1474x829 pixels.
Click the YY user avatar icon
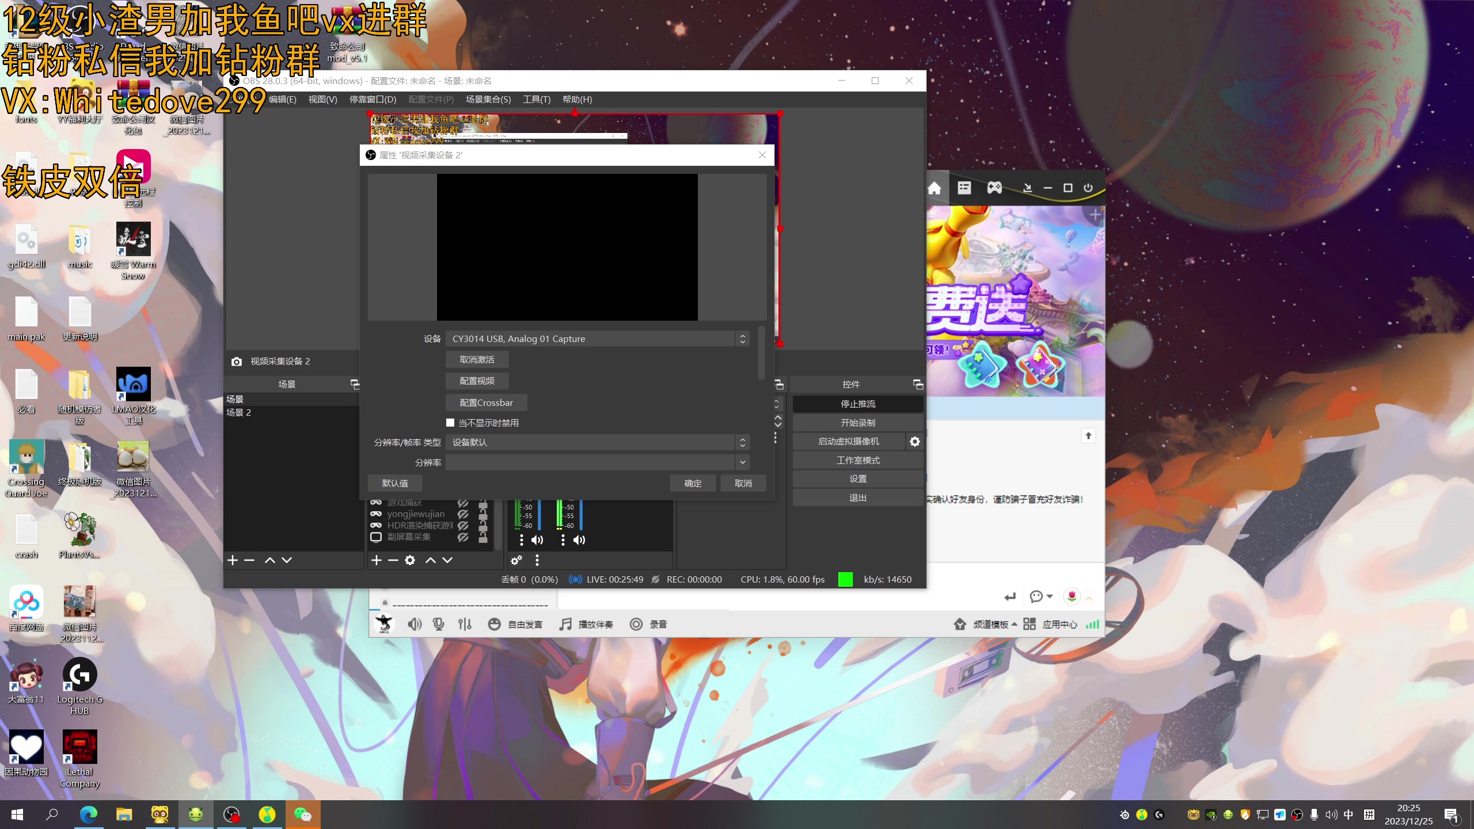click(x=383, y=623)
